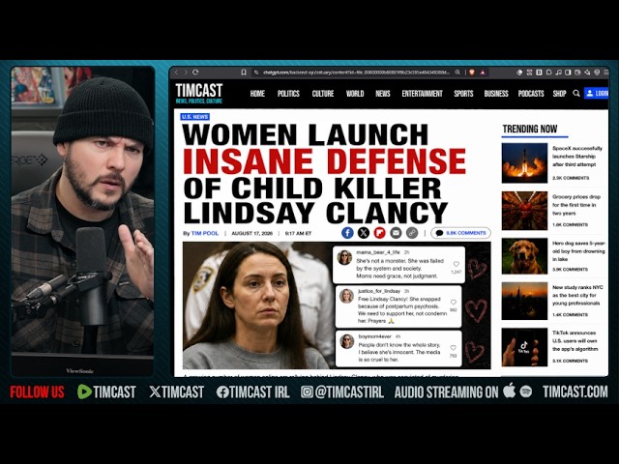This screenshot has height=464, width=619.
Task: Click the boymom4ever profile avatar
Action: [x=347, y=341]
